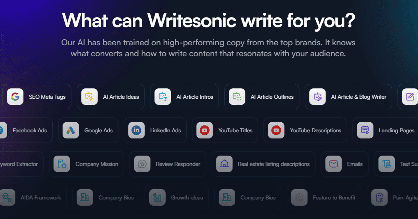Select the AI Article Ideas robot icon
Screen dimensions: 418x219
click(89, 97)
